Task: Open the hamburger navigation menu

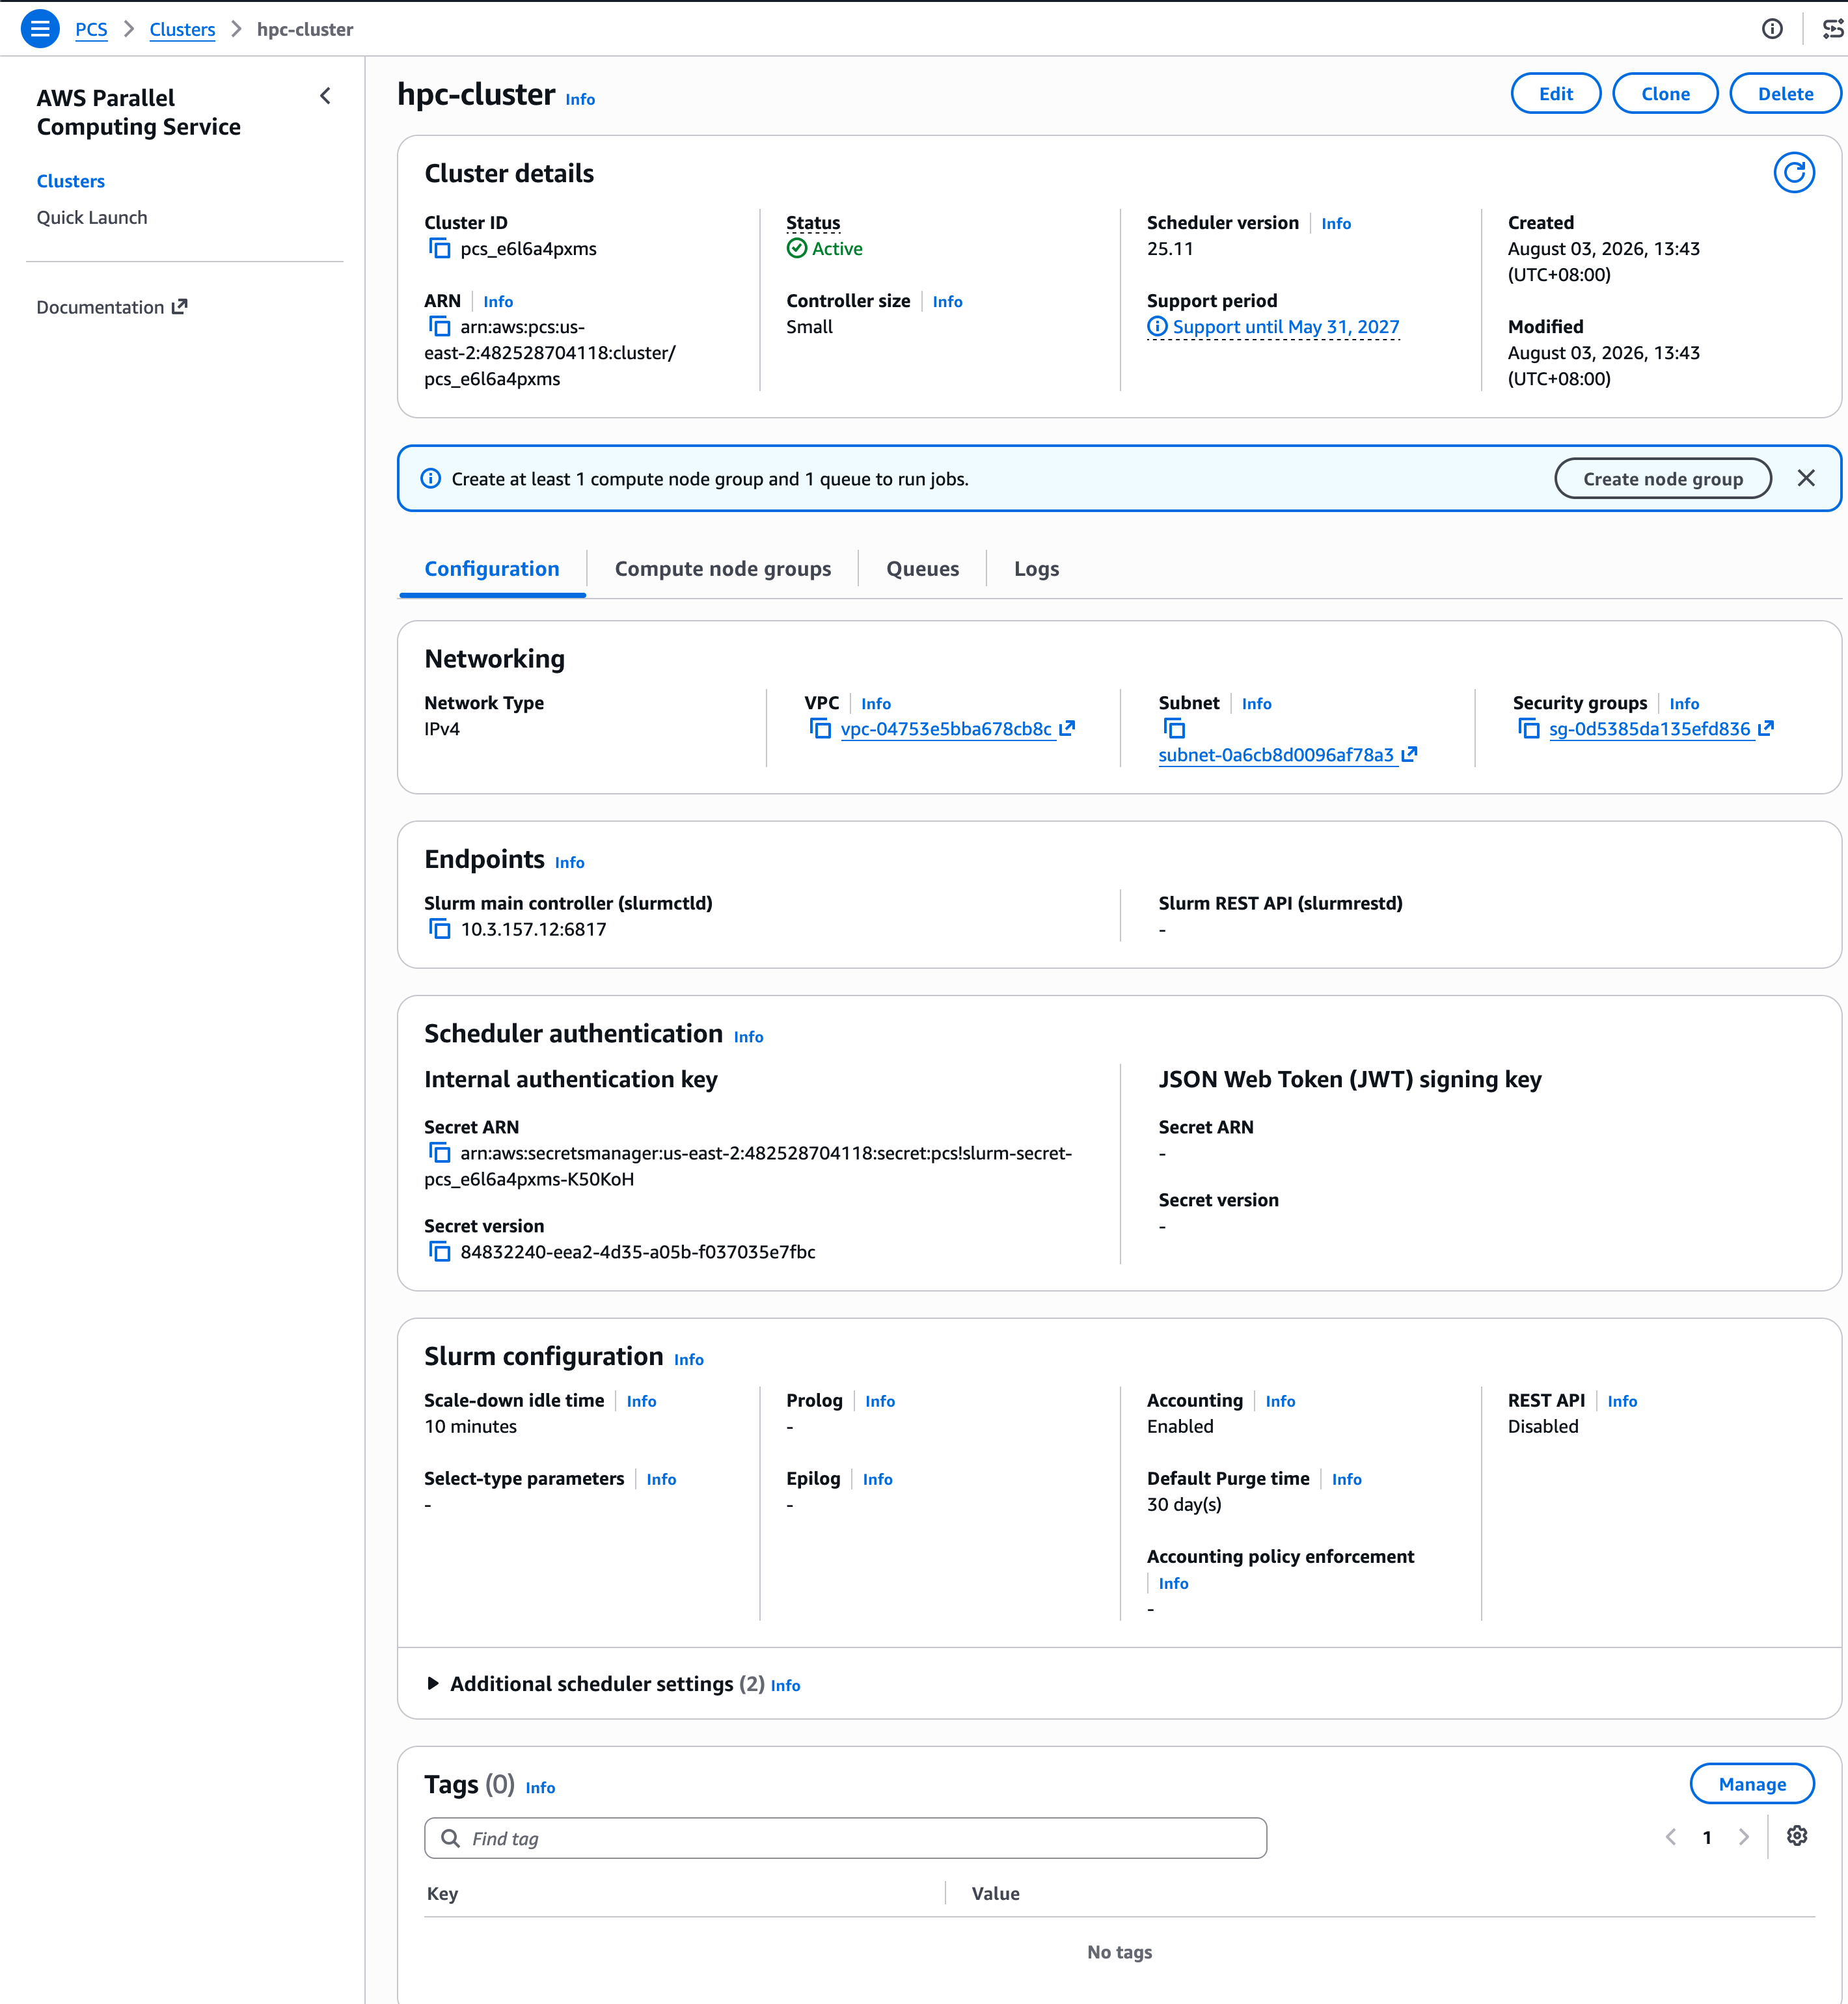Action: pyautogui.click(x=40, y=29)
